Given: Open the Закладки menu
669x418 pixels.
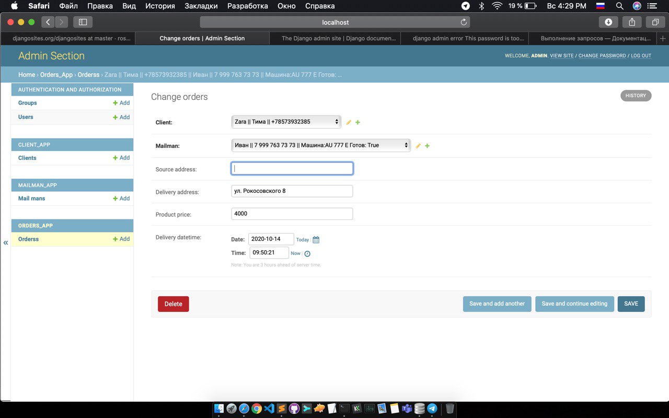Looking at the screenshot, I should click(201, 6).
